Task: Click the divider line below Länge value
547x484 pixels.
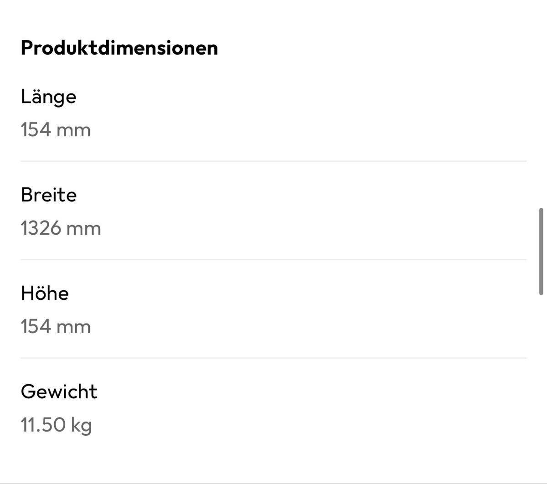Action: [x=273, y=161]
